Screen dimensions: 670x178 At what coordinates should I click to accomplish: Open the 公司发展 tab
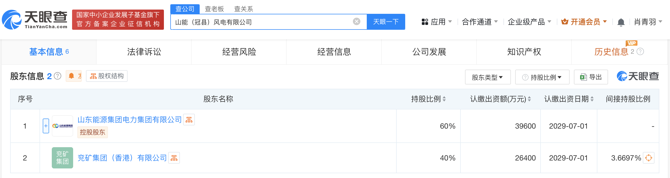click(429, 52)
